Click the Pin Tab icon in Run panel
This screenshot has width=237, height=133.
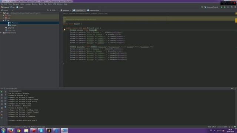(1, 112)
